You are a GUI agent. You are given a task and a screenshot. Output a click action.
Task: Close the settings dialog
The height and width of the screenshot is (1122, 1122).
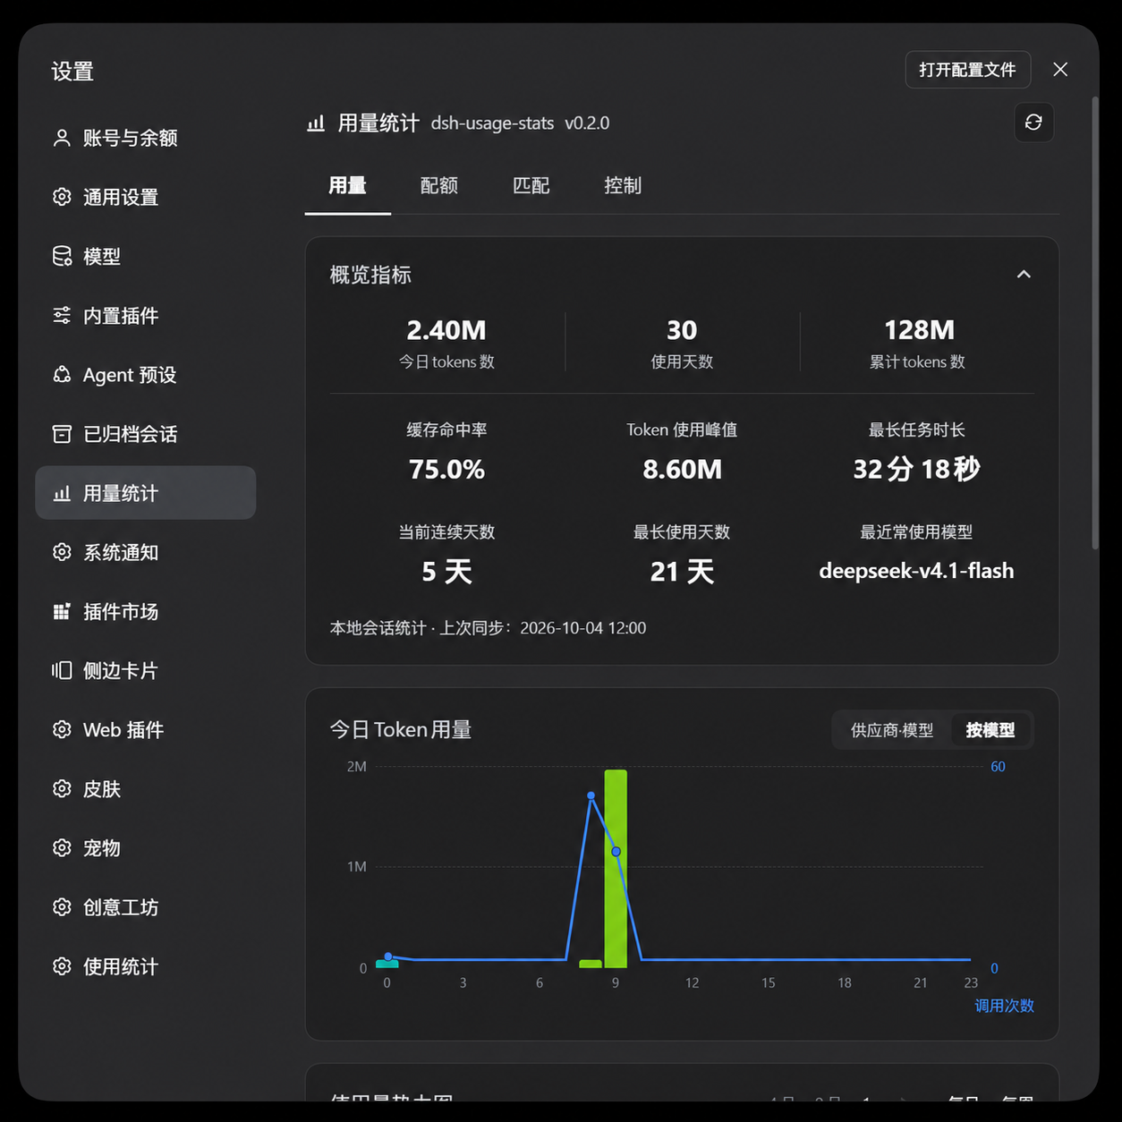pyautogui.click(x=1060, y=70)
